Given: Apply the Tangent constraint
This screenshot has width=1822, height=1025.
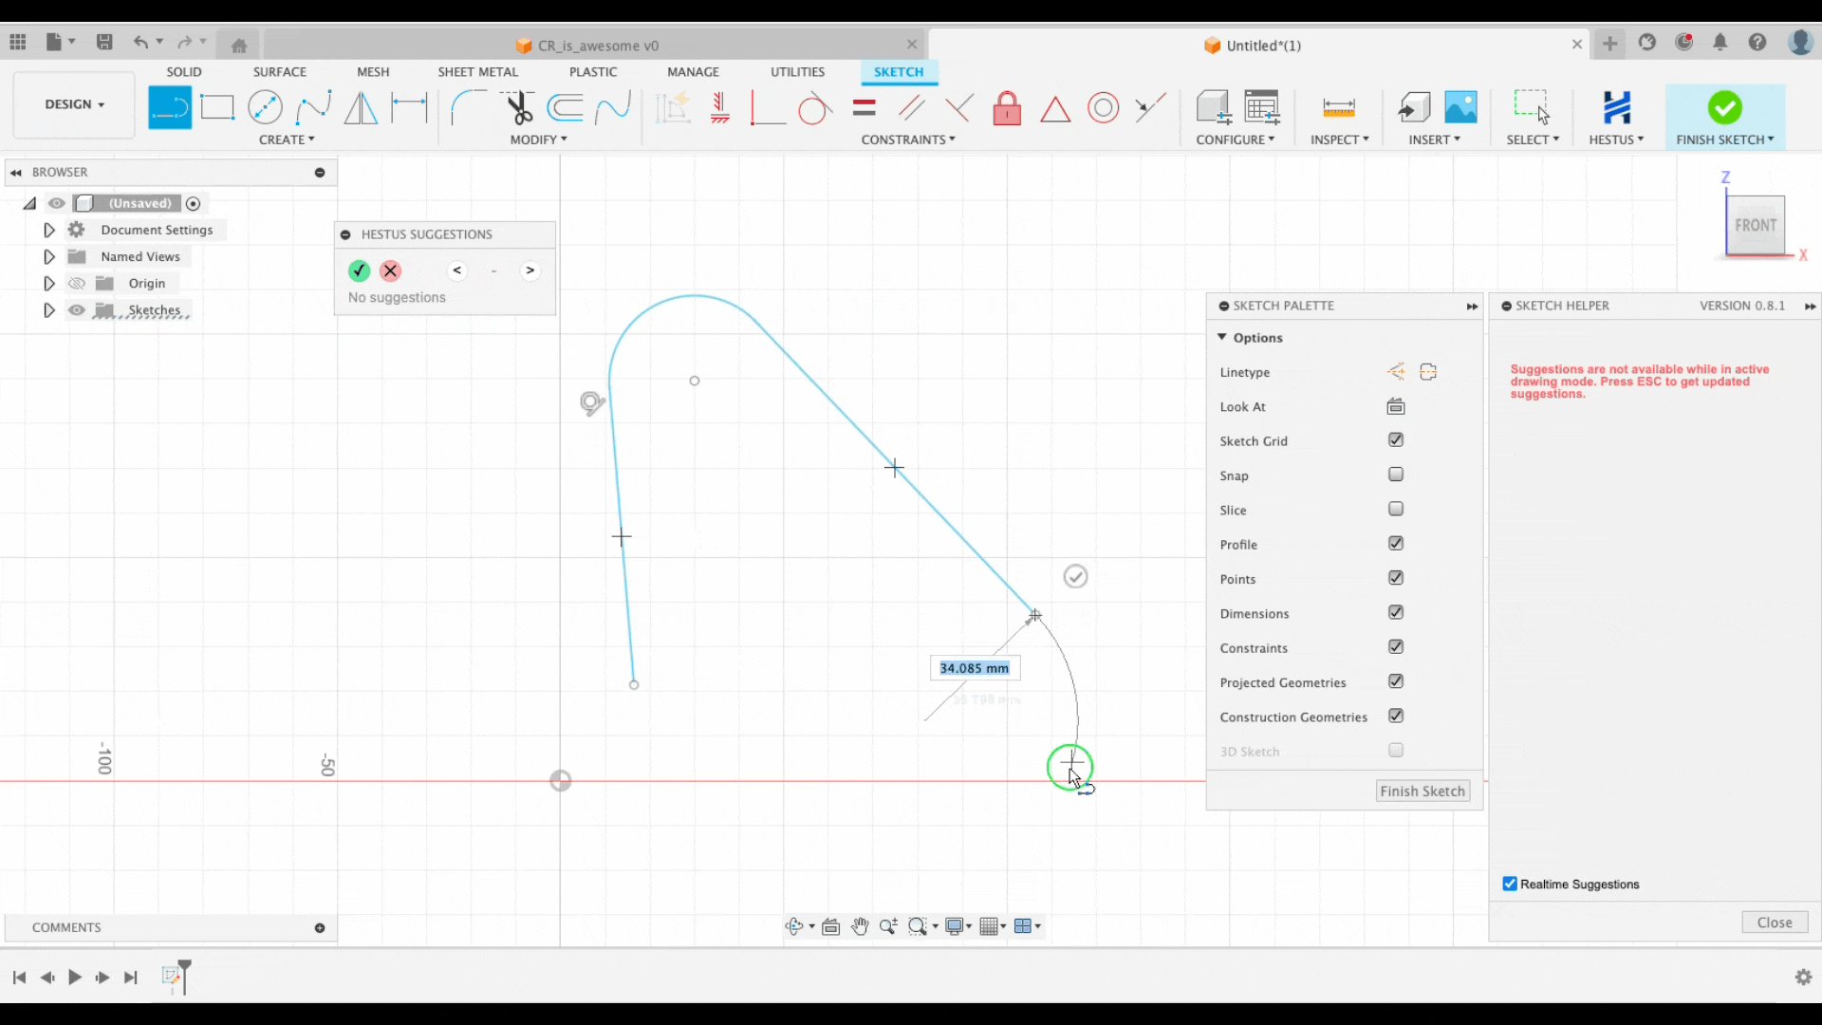Looking at the screenshot, I should pyautogui.click(x=814, y=108).
